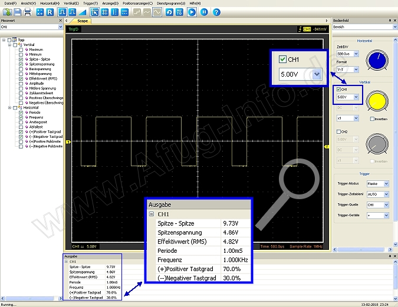Collapse the Vertikal tree node
Screen dimensions: 398x307
pos(9,45)
